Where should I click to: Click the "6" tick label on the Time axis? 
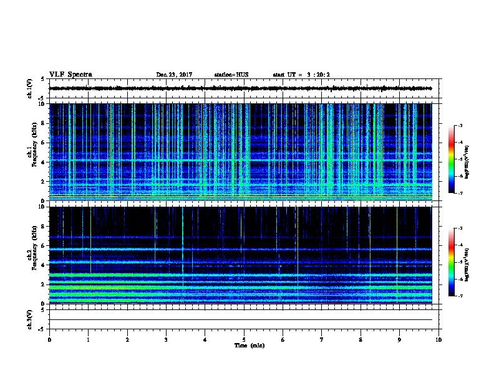(283, 340)
